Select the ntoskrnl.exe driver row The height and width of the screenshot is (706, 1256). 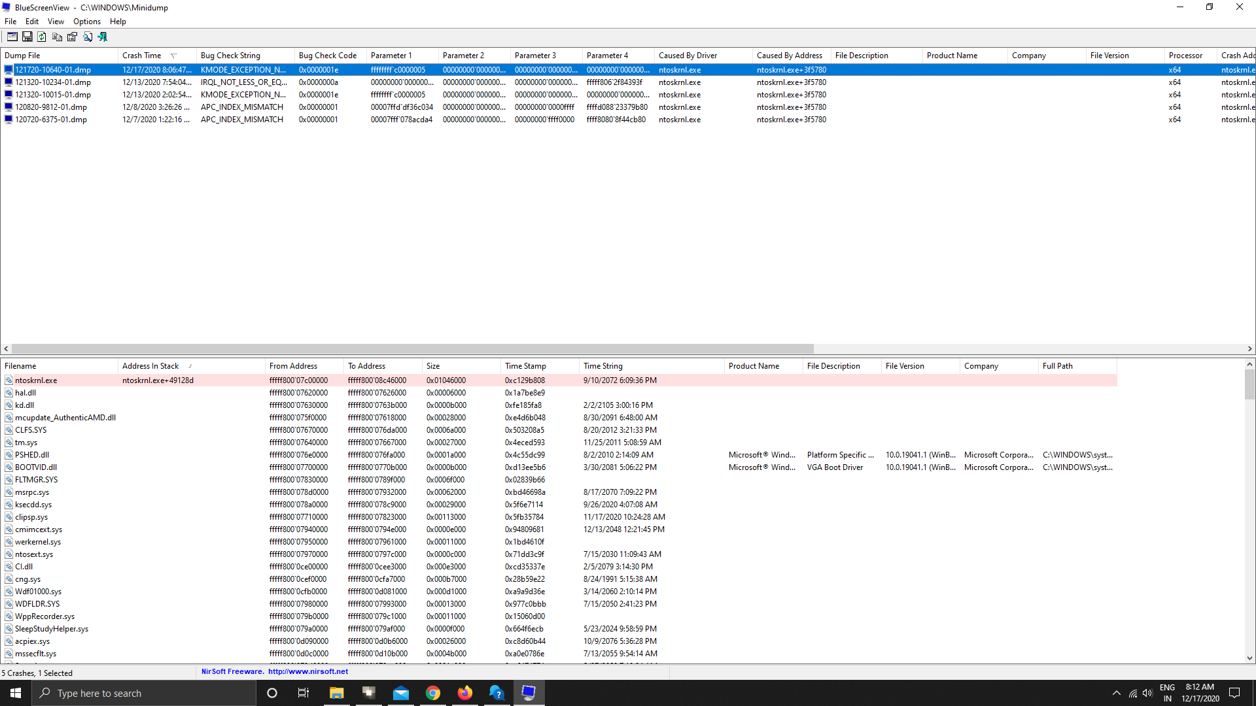(x=559, y=380)
